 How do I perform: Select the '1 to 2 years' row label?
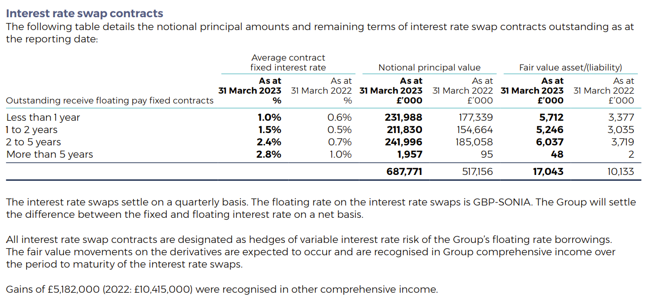32,130
